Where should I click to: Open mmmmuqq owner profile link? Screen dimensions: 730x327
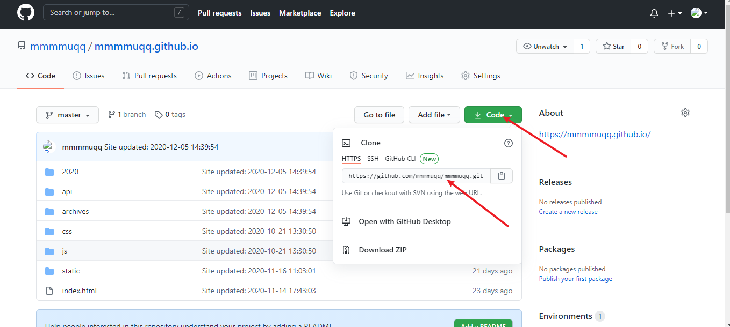coord(58,47)
